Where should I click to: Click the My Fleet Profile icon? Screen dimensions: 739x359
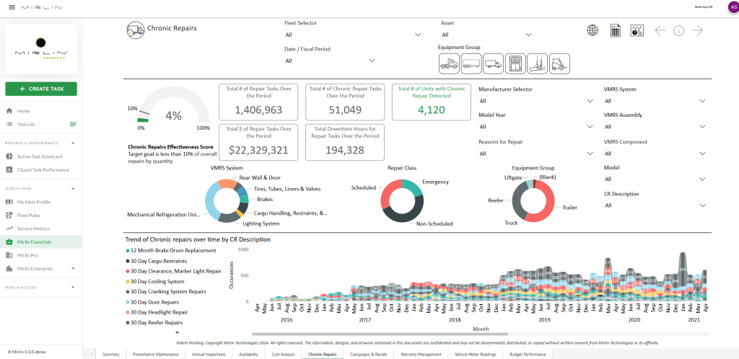pos(9,202)
